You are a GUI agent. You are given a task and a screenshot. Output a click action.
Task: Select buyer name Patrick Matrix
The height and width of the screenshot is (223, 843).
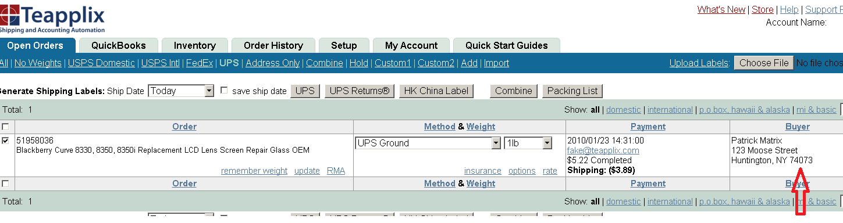pyautogui.click(x=757, y=141)
